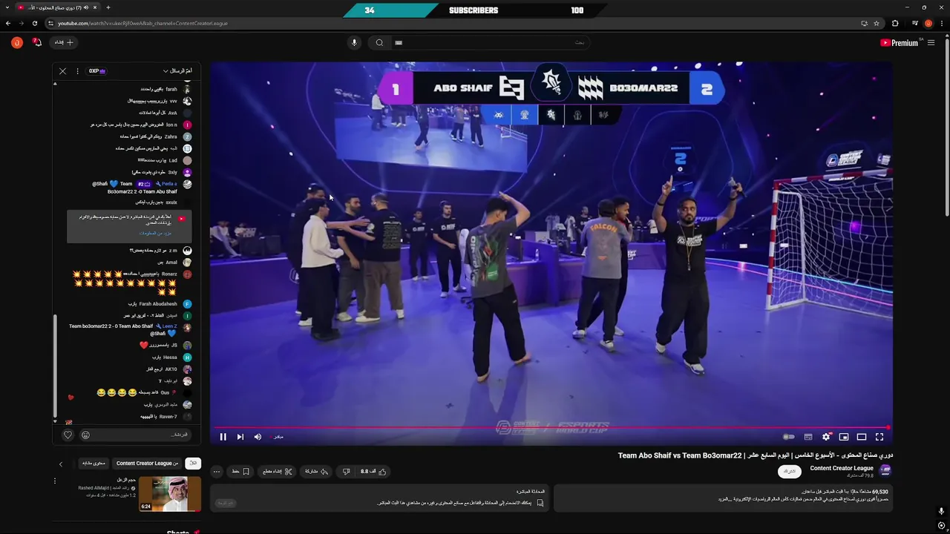
Task: Toggle subtitles in the video player
Action: coord(808,437)
